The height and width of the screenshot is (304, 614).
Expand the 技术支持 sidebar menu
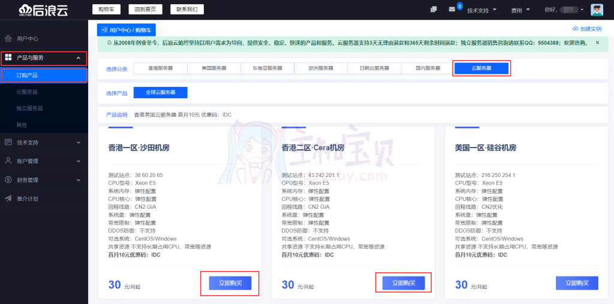(x=79, y=143)
